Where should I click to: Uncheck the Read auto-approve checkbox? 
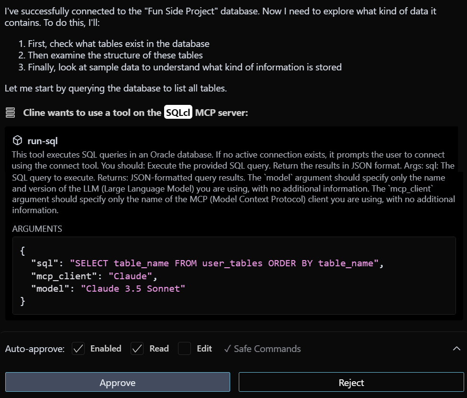pos(137,349)
